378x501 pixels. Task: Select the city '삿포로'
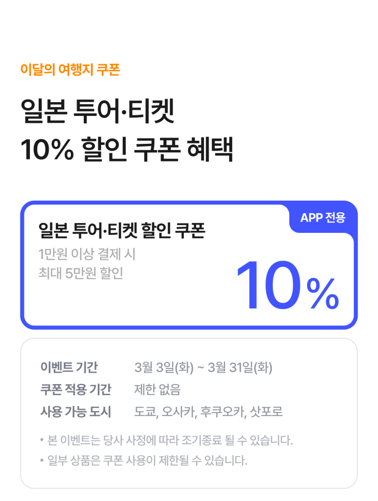267,412
